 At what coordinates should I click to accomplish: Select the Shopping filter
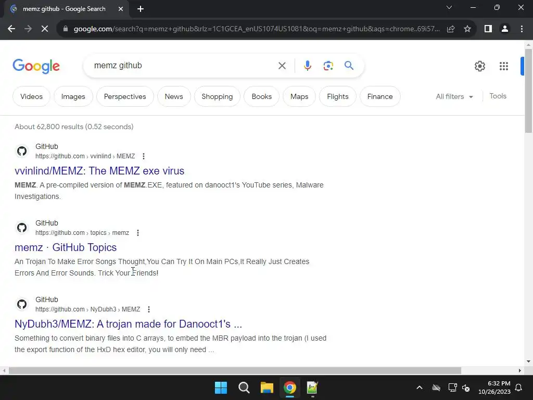pyautogui.click(x=217, y=96)
